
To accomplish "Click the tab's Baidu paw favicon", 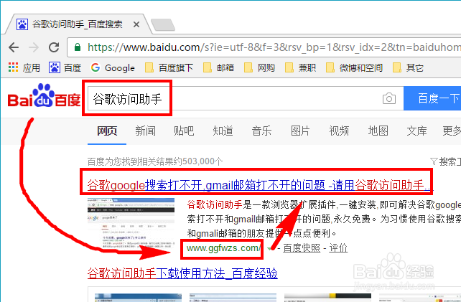I will [x=22, y=24].
